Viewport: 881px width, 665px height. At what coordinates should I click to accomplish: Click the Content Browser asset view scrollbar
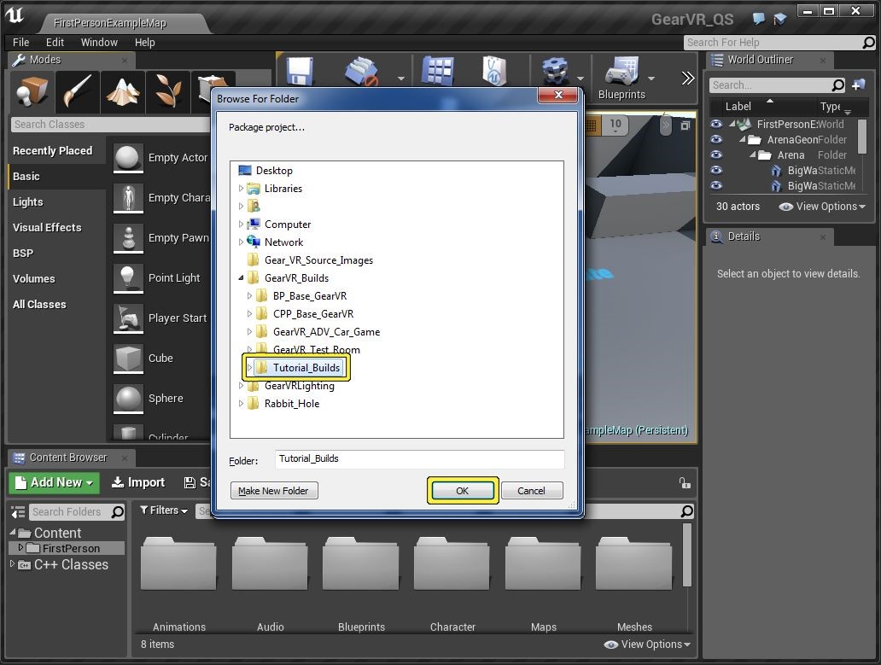[686, 556]
